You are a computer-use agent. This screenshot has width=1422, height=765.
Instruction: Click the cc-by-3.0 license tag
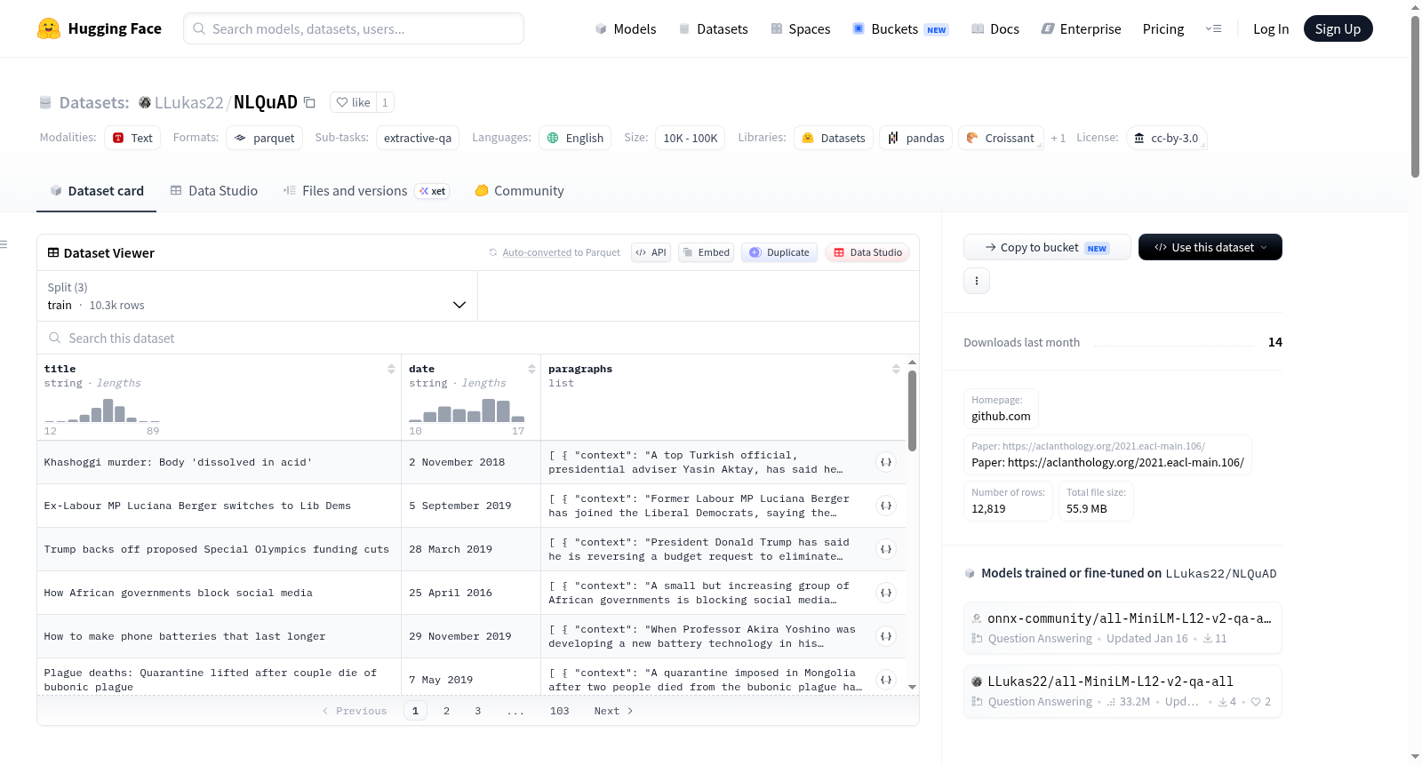pyautogui.click(x=1165, y=138)
